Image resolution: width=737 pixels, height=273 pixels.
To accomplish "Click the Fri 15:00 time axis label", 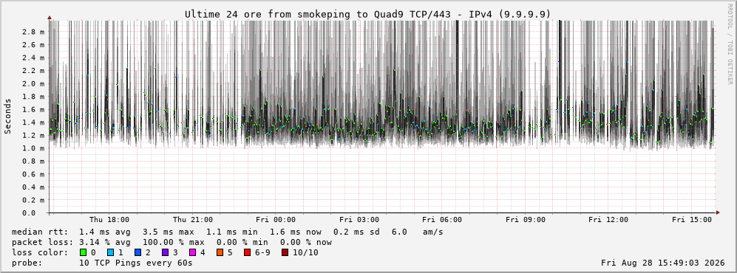I will click(692, 220).
